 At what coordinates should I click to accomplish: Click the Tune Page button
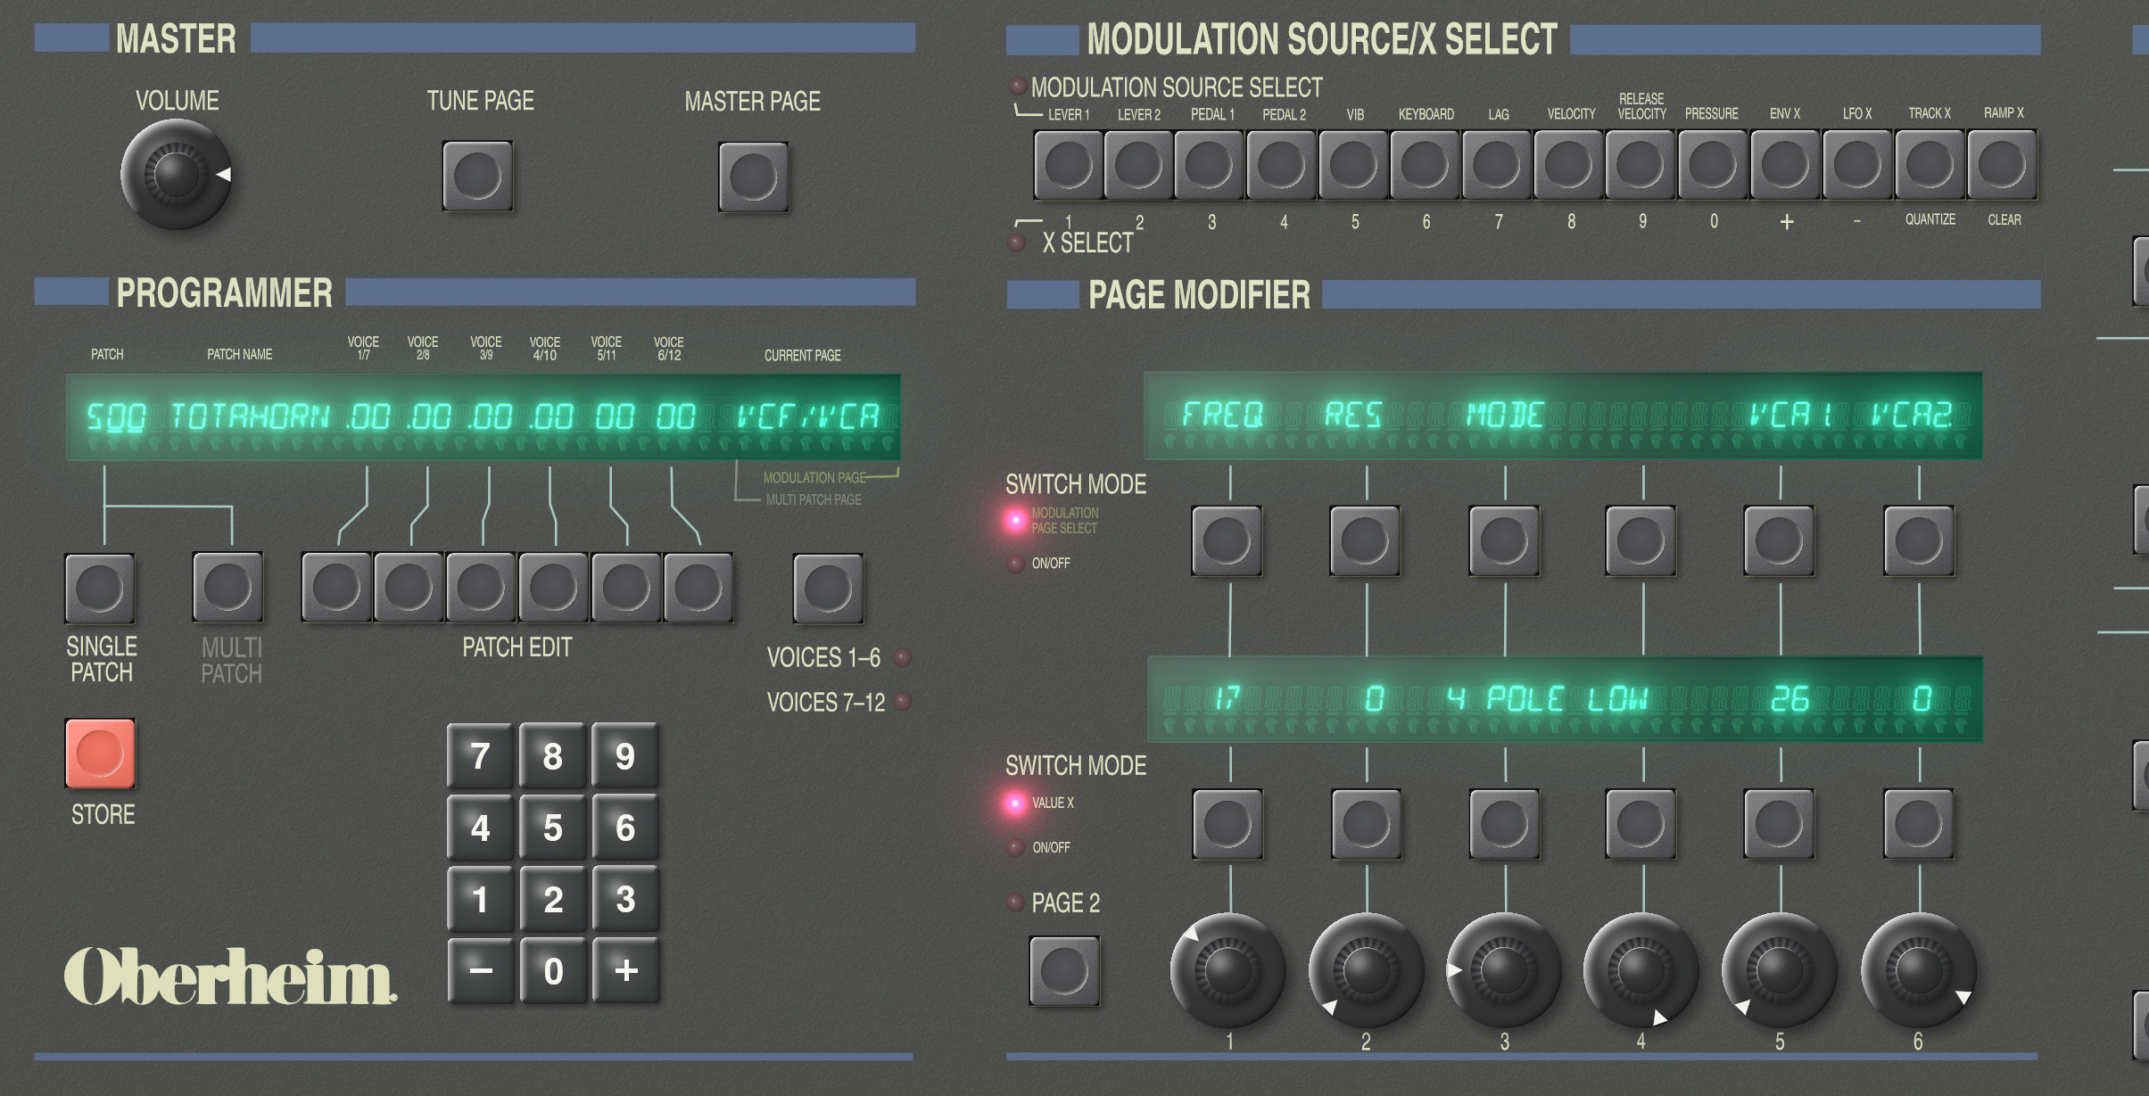(477, 176)
